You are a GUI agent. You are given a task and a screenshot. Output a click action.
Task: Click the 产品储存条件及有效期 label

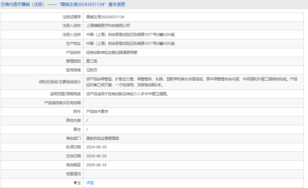pyautogui.click(x=62, y=103)
